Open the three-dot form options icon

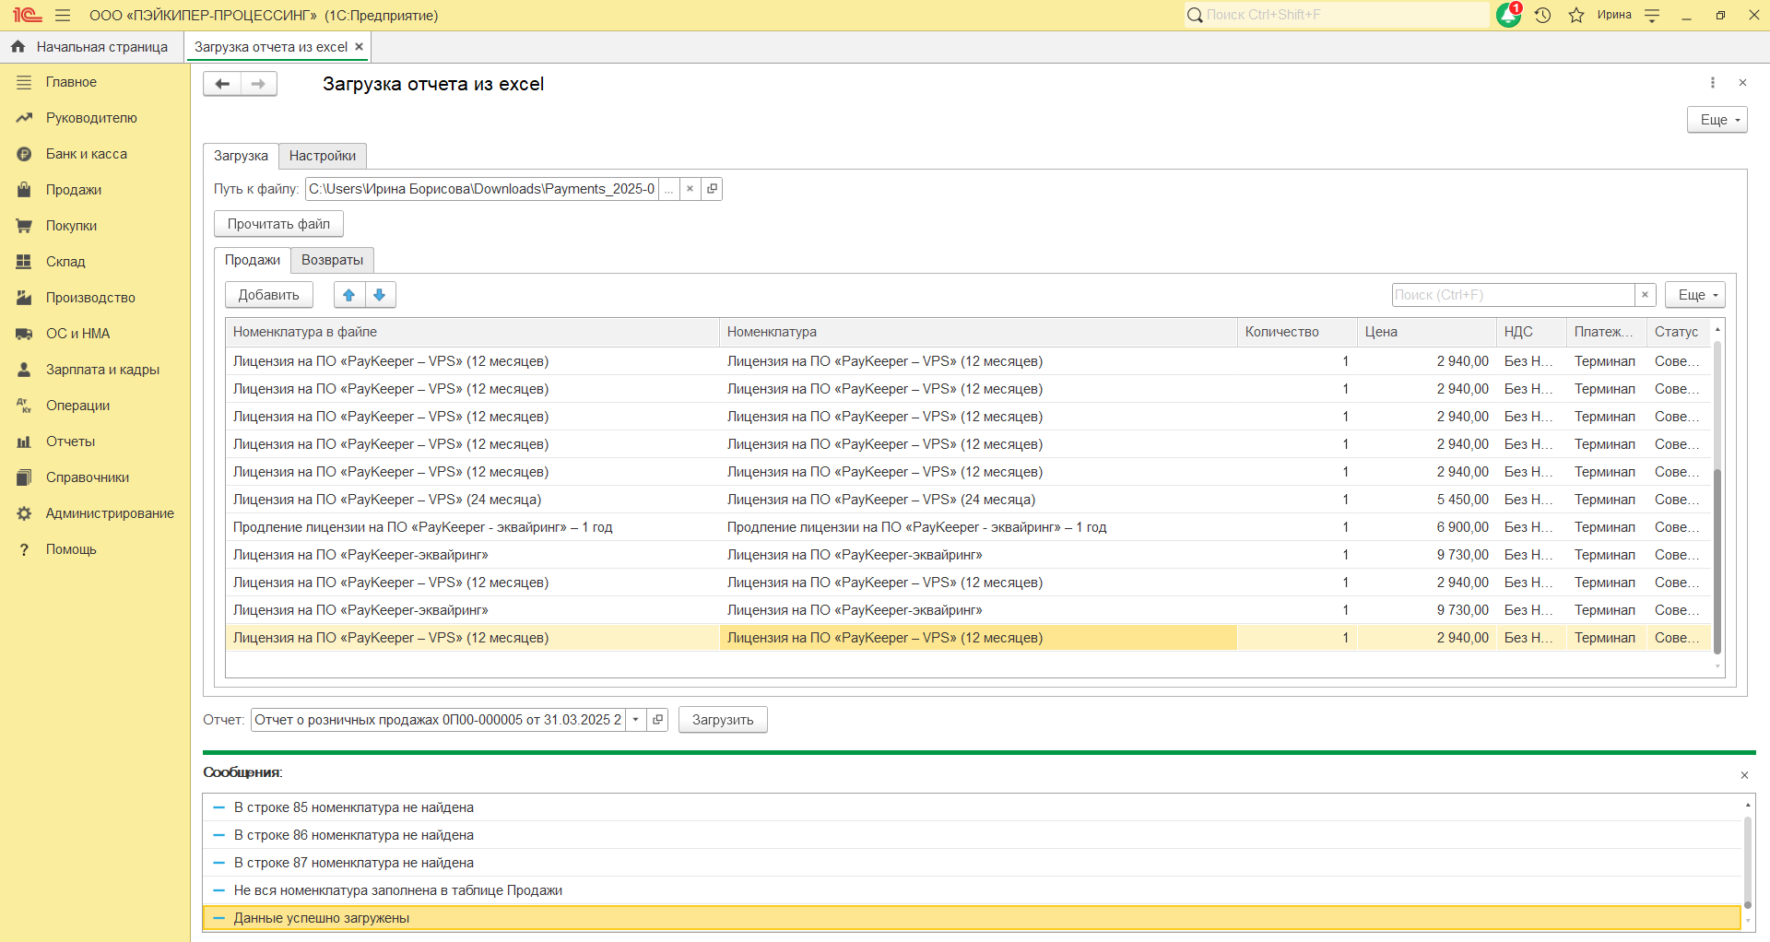(x=1713, y=83)
